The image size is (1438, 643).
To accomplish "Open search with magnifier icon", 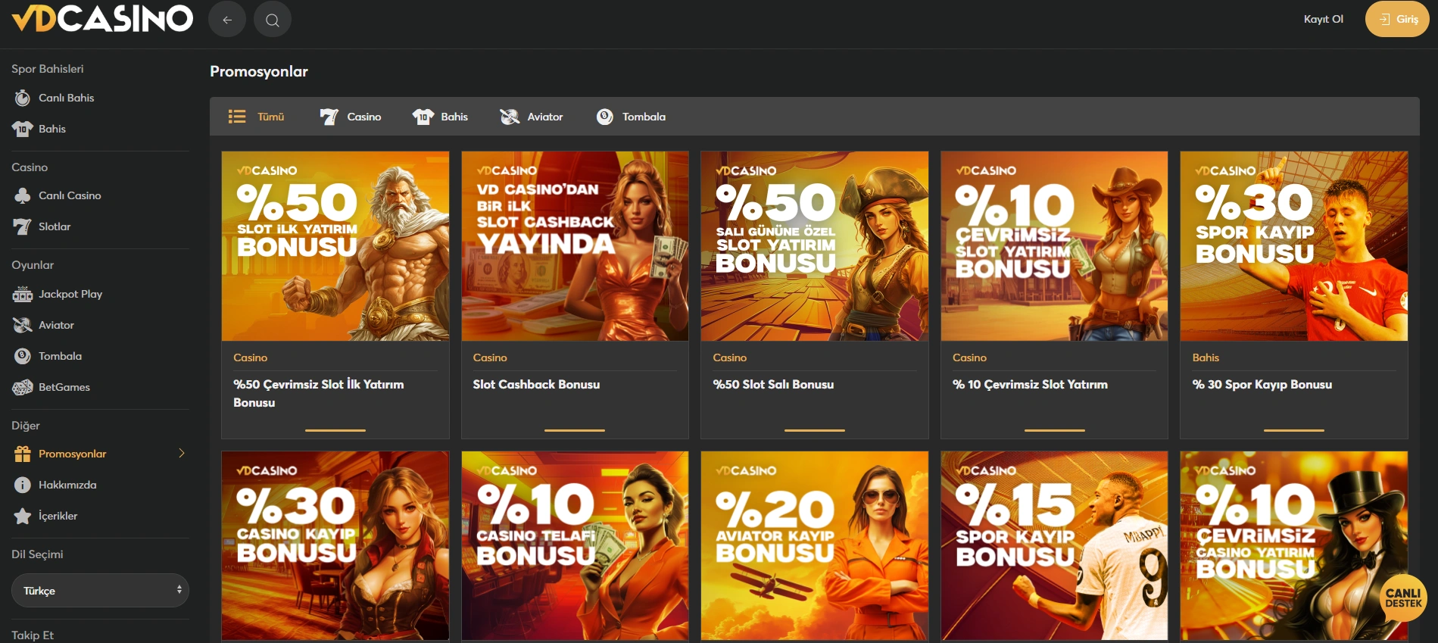I will pyautogui.click(x=273, y=20).
